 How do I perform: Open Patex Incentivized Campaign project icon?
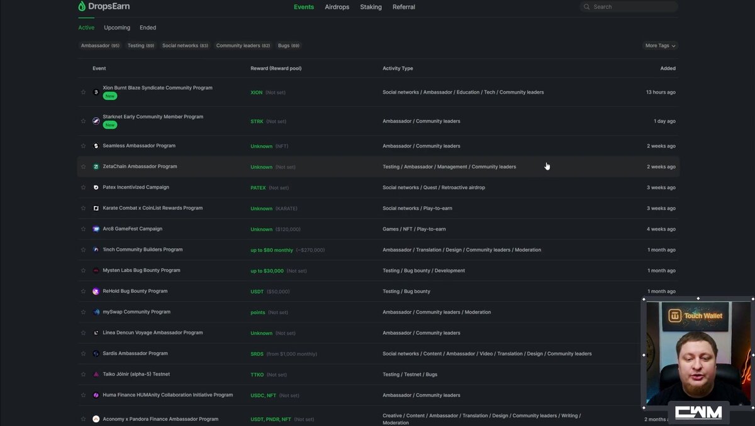tap(96, 187)
